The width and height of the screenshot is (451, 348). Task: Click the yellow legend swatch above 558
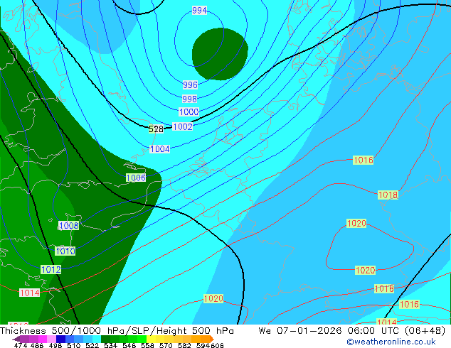152,339
